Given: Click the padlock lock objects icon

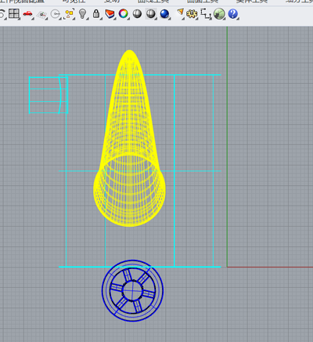Looking at the screenshot, I should pos(96,13).
